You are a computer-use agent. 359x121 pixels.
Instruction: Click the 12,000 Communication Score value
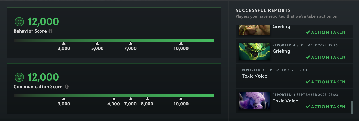(x=43, y=77)
